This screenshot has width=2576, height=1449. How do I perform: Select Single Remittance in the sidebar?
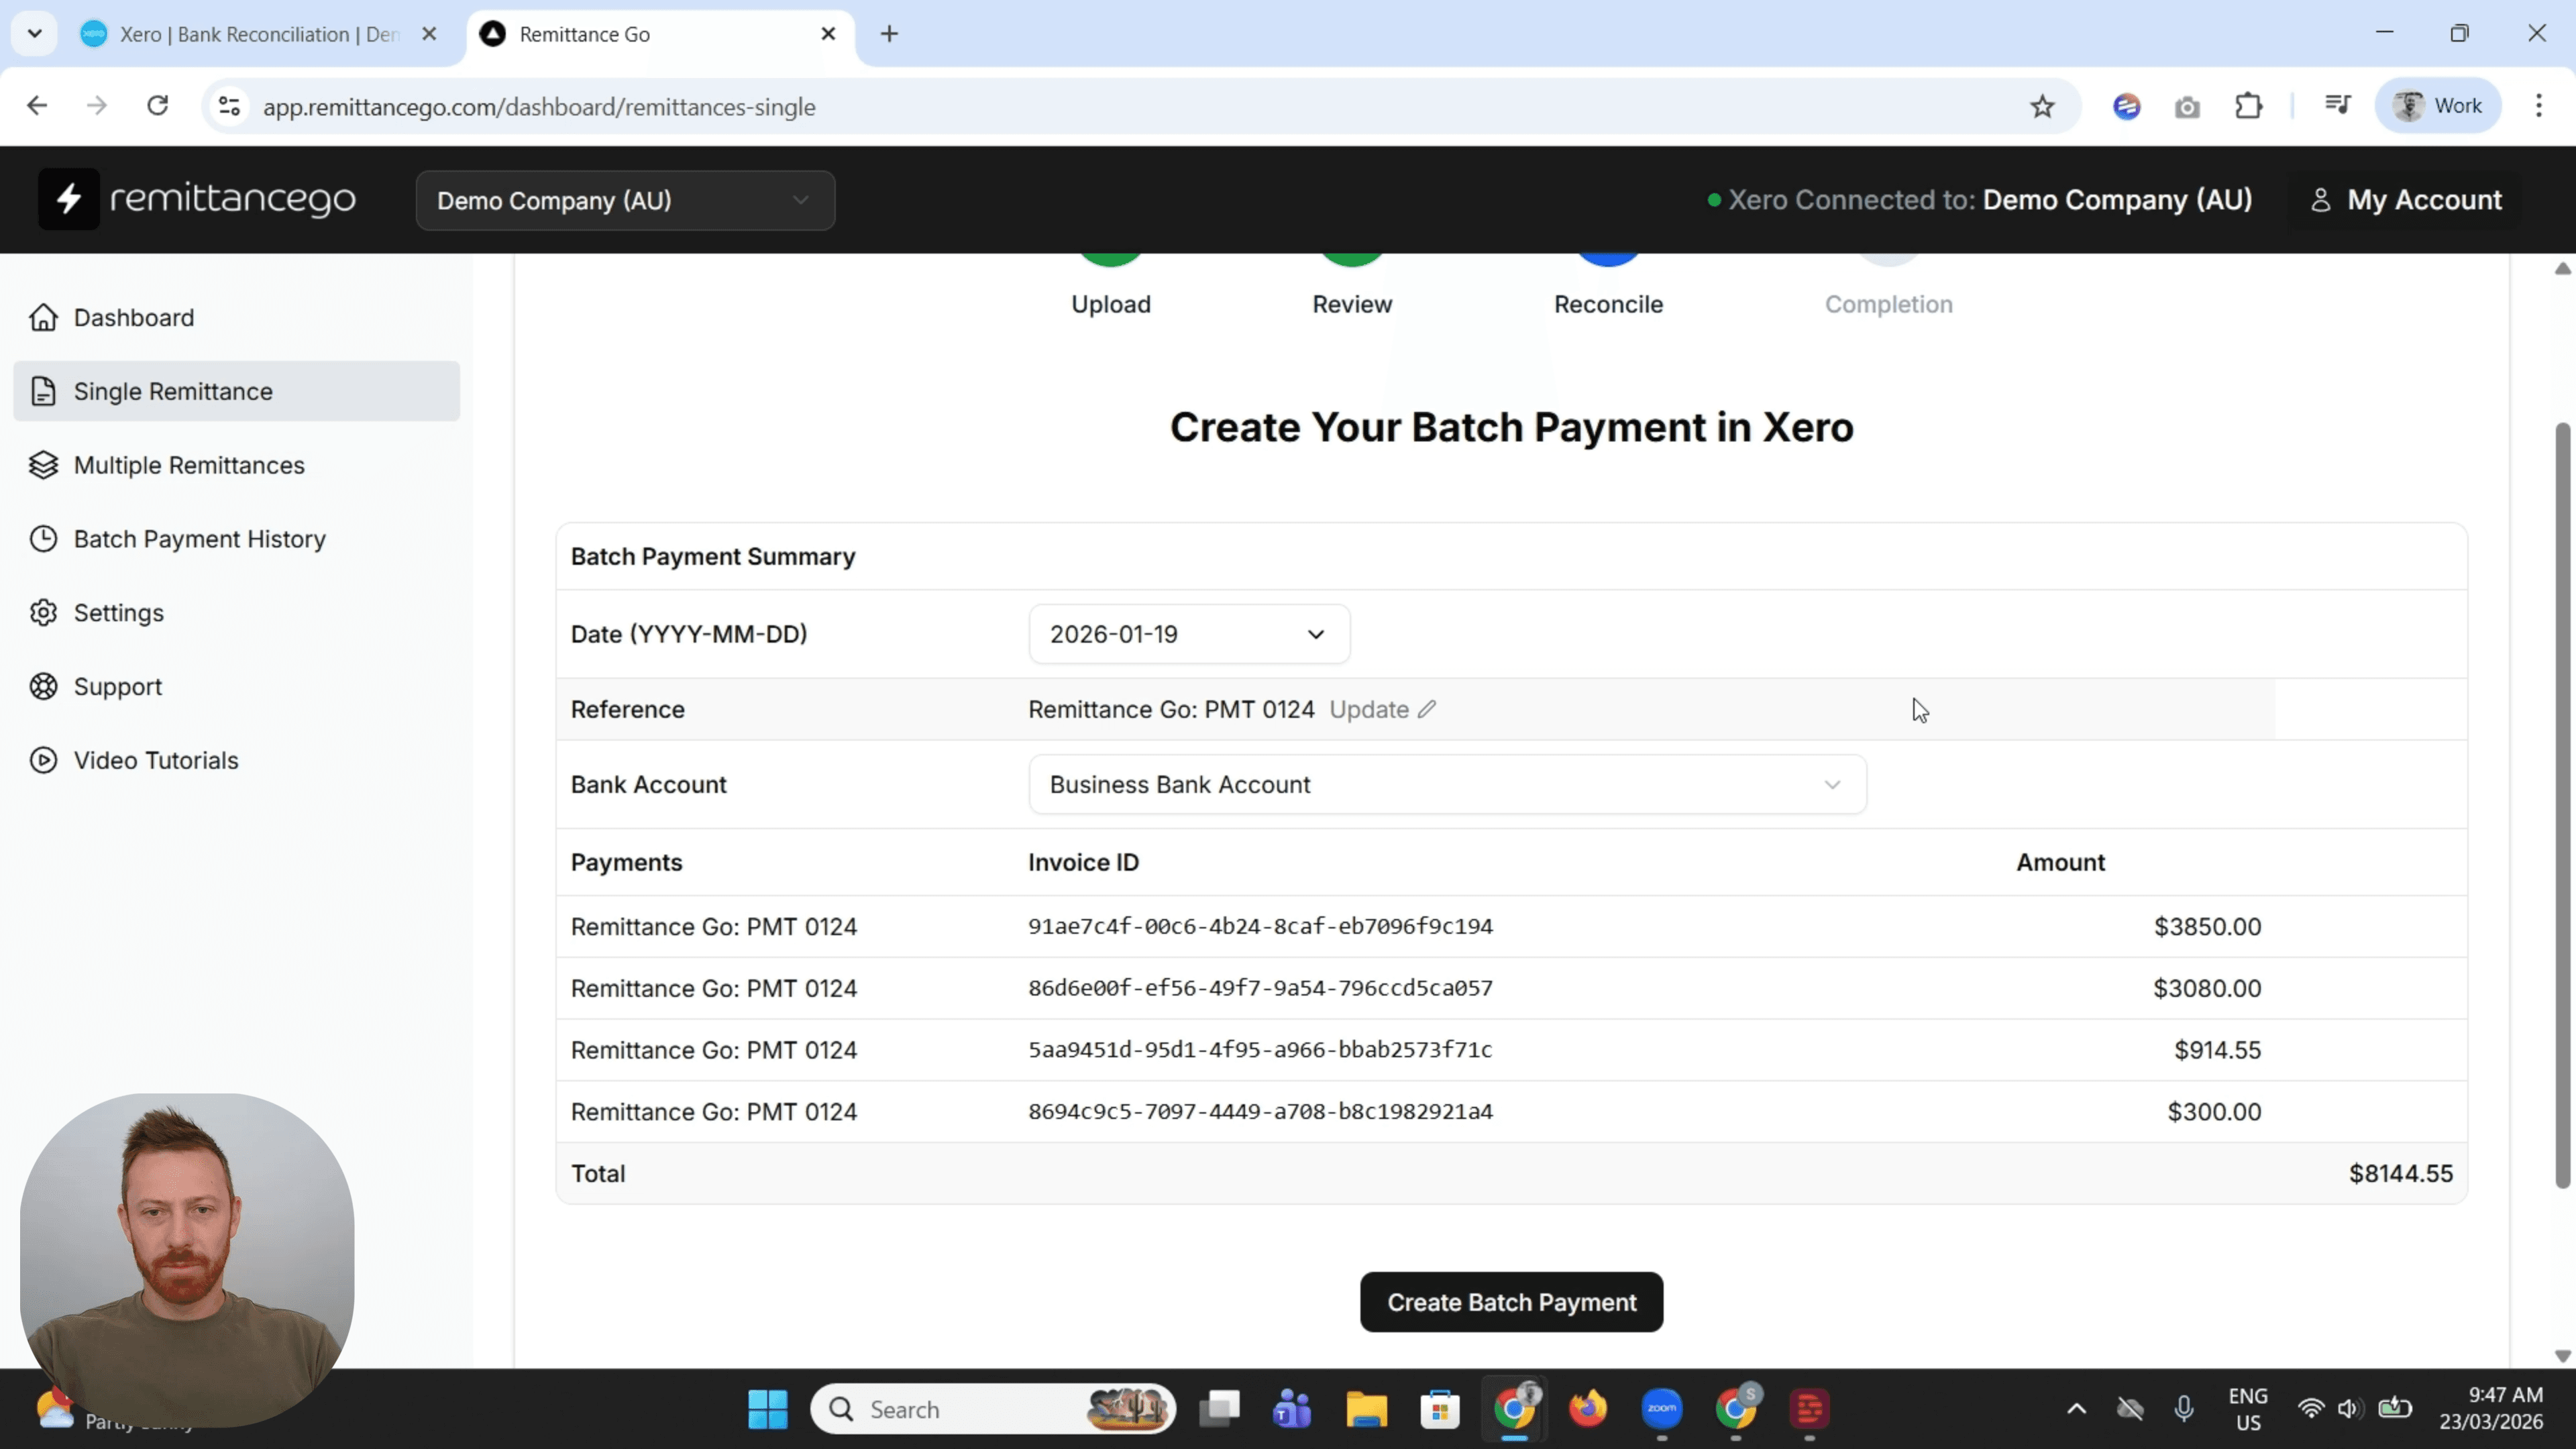[236, 391]
